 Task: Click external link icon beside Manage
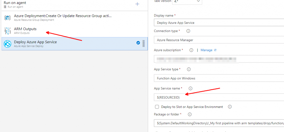[x=215, y=50]
